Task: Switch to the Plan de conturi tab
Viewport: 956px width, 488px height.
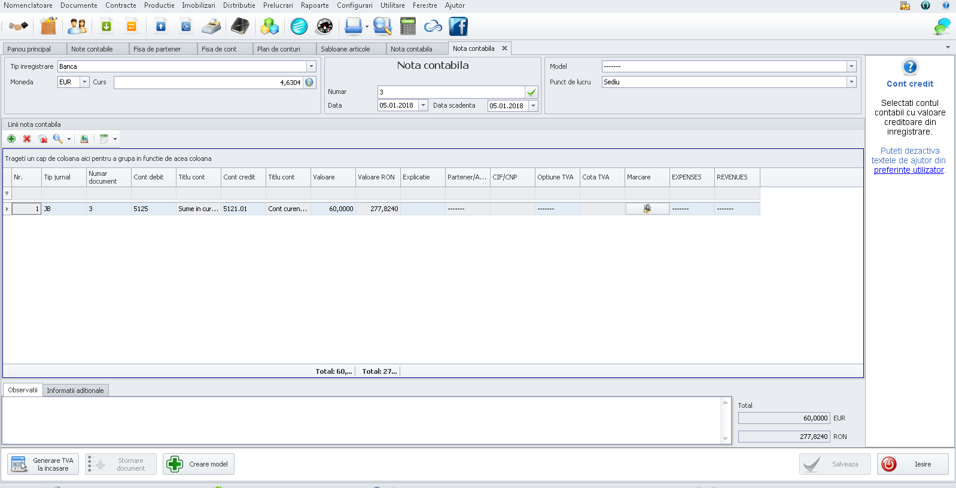Action: [x=279, y=49]
